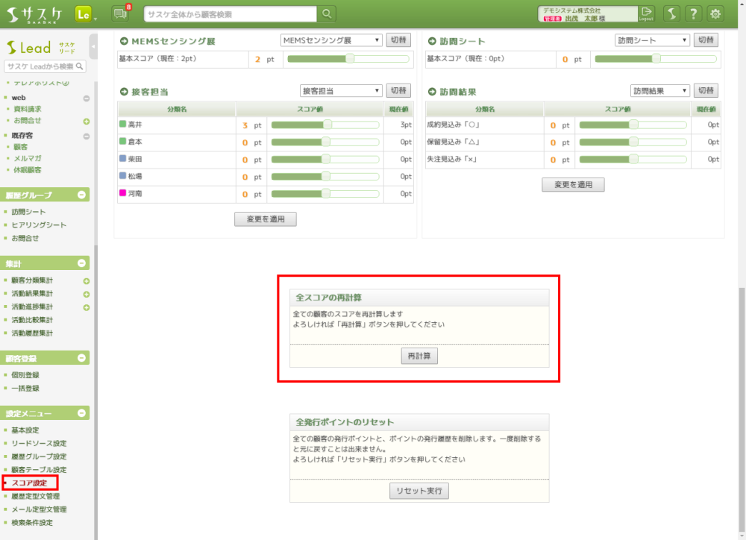Adjust the 訪問シート 基本スコア slider
The height and width of the screenshot is (540, 746).
[656, 59]
